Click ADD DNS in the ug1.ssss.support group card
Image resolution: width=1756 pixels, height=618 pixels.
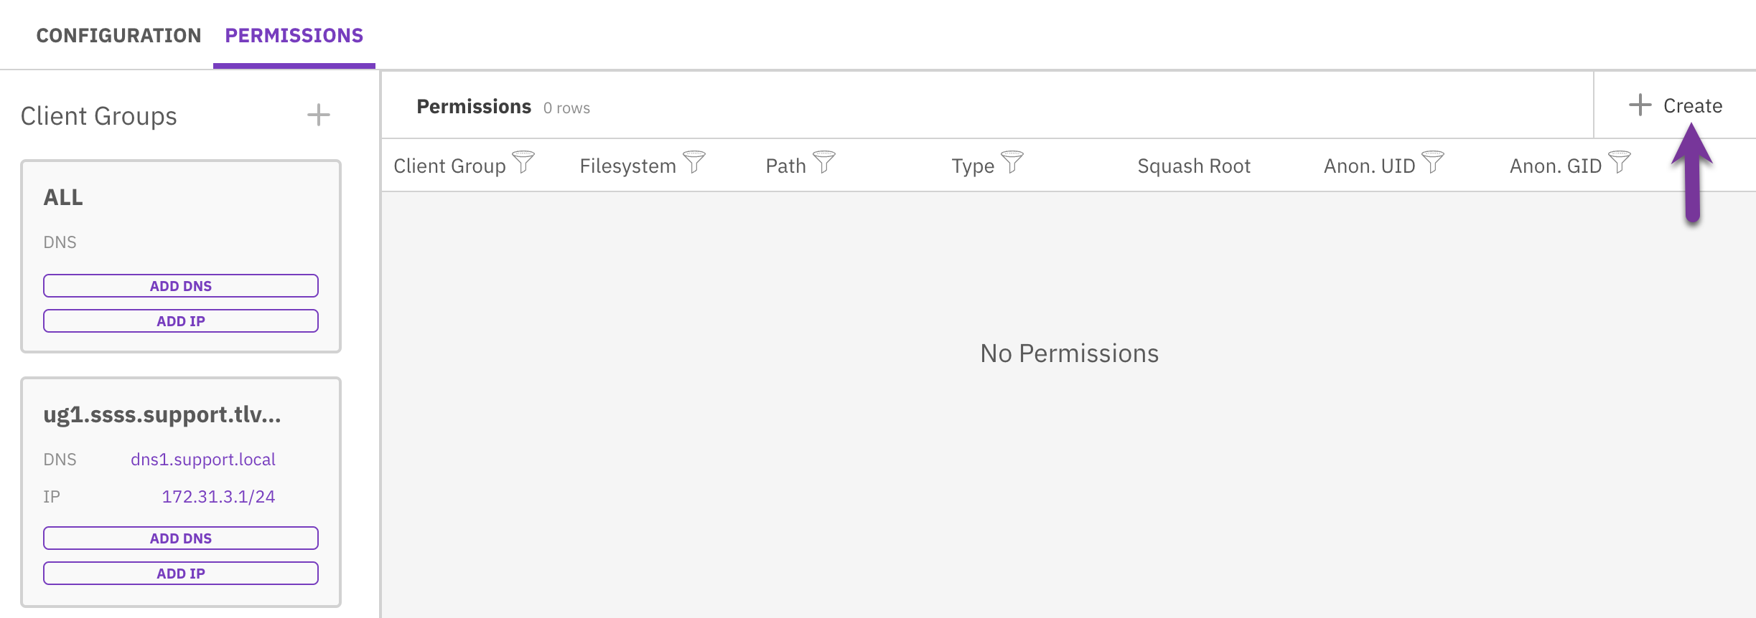click(180, 538)
